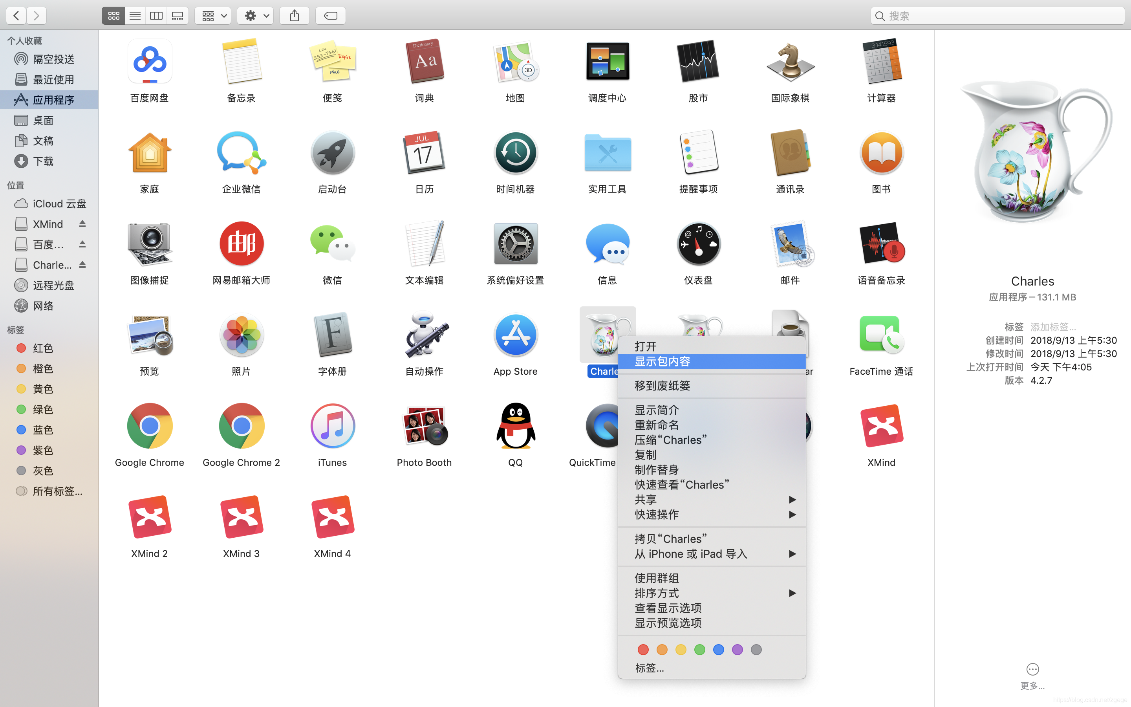Click 更多… in the preview pane
The image size is (1131, 707).
pos(1032,676)
